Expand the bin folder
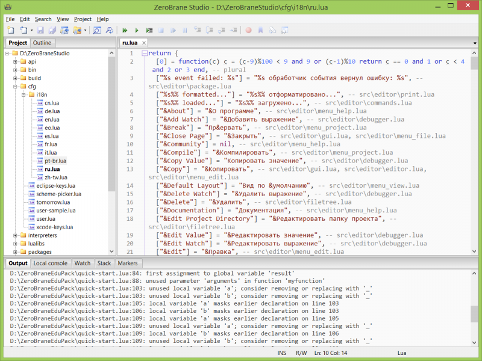482x361 pixels. click(x=15, y=70)
